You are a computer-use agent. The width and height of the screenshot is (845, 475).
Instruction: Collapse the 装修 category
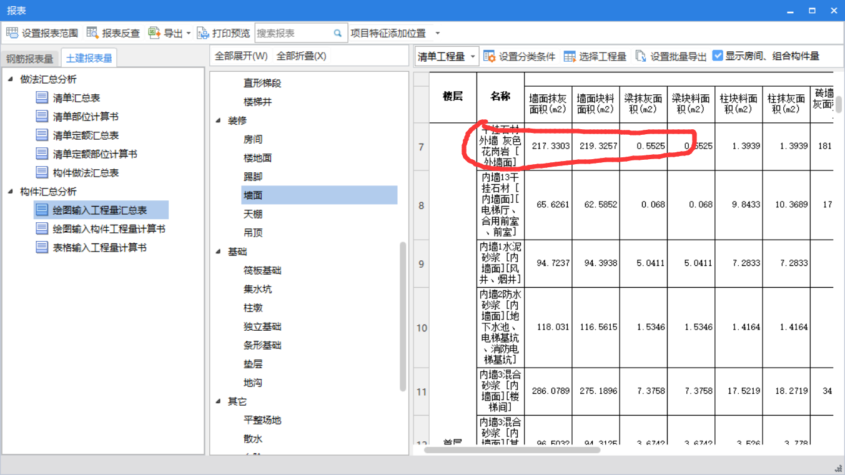point(218,120)
